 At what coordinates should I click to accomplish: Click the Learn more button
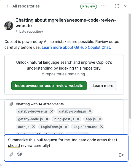[x=103, y=86]
